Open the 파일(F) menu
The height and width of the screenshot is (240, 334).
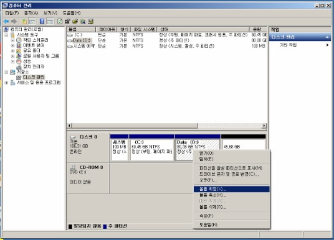point(12,13)
